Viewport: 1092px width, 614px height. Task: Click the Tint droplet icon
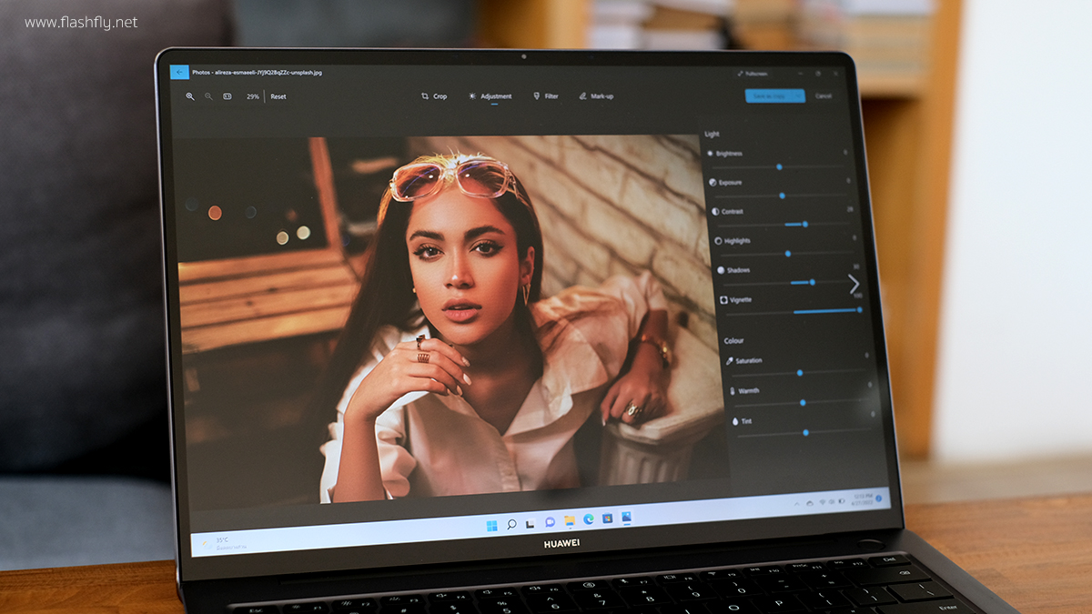click(x=734, y=421)
